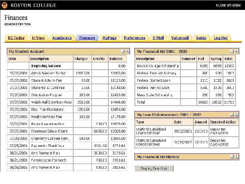Click the Boston College seal logo
The width and height of the screenshot is (245, 184).
click(4, 5)
